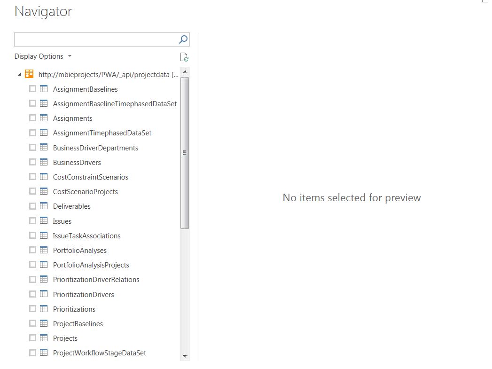Check the AssignmentBaselines checkbox
The width and height of the screenshot is (492, 369).
(x=32, y=88)
